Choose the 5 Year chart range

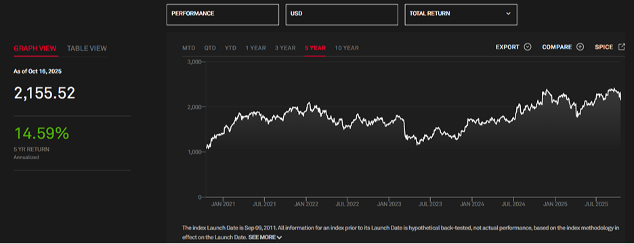click(x=316, y=48)
